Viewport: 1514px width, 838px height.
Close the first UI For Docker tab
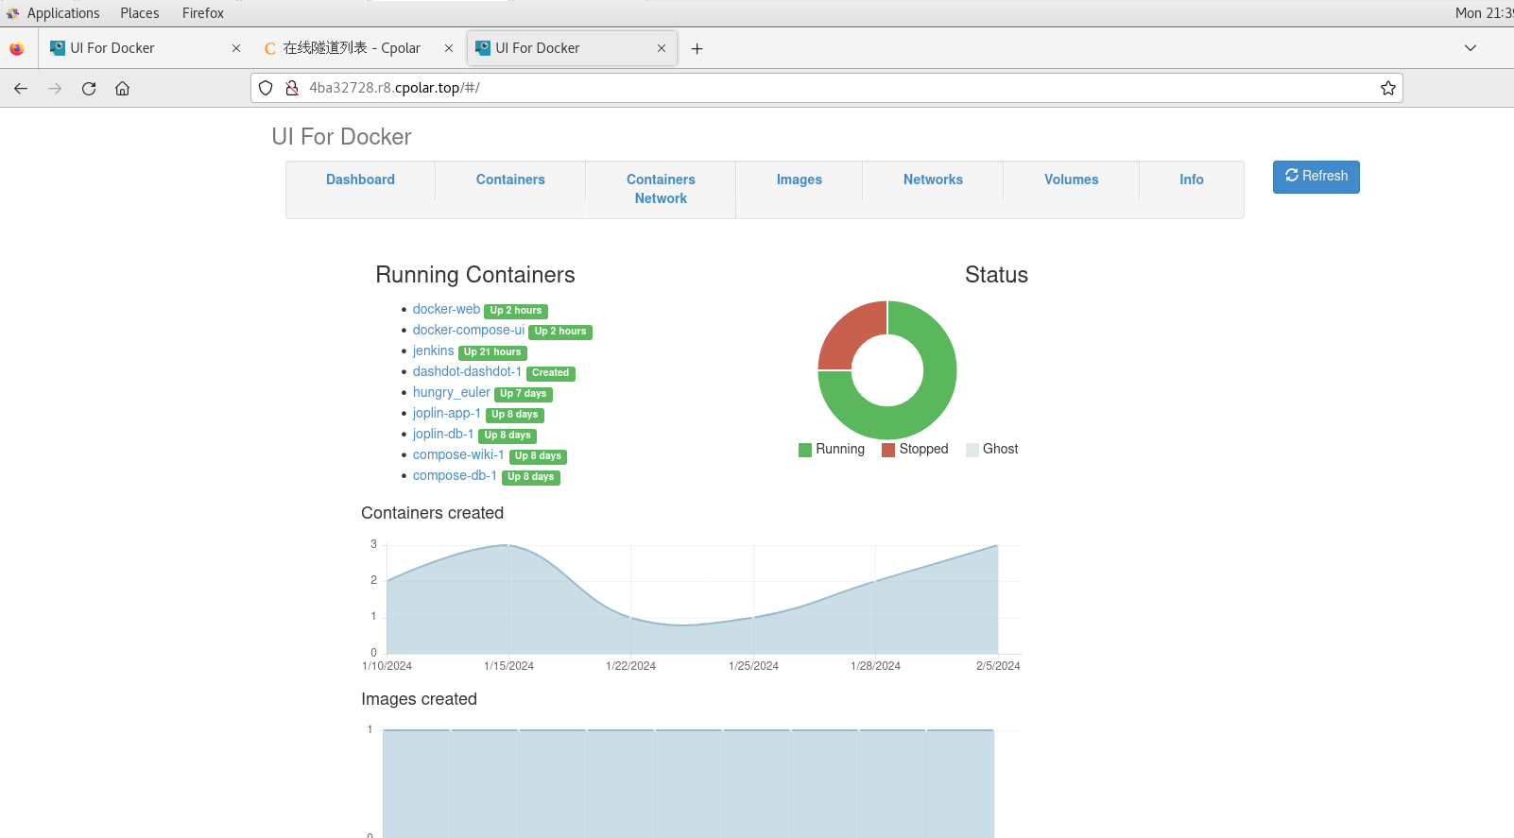pyautogui.click(x=236, y=48)
